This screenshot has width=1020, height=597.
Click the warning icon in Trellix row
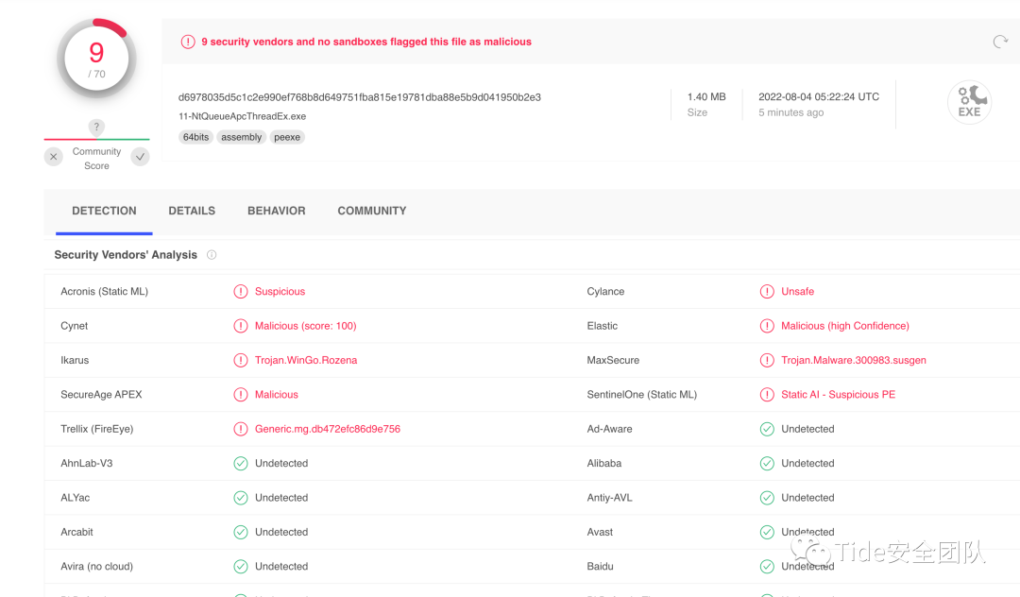pos(241,429)
